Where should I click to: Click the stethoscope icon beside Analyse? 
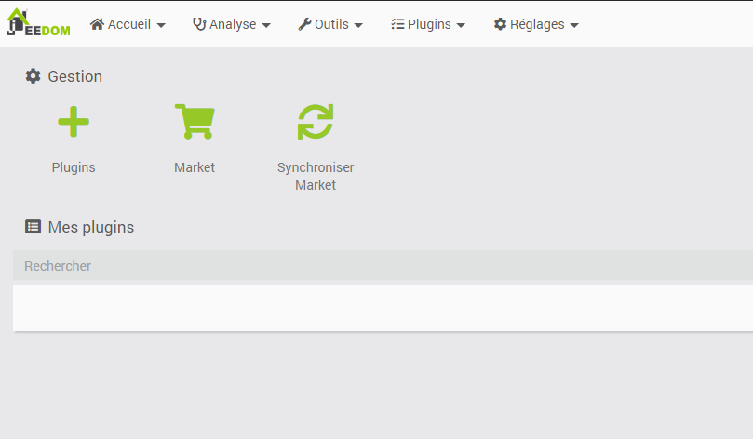[x=199, y=24]
